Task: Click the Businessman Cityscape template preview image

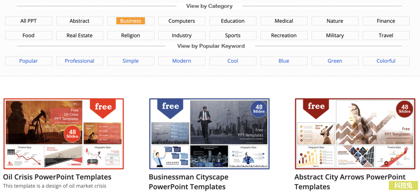Action: tap(209, 134)
